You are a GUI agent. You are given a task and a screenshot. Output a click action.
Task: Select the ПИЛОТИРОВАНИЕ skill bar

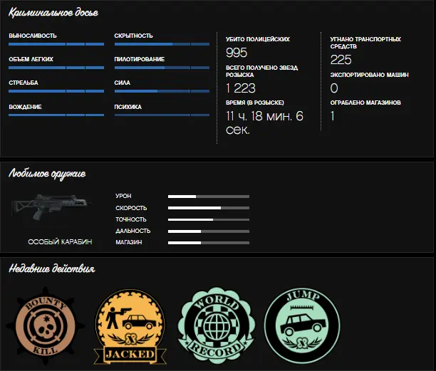click(162, 68)
